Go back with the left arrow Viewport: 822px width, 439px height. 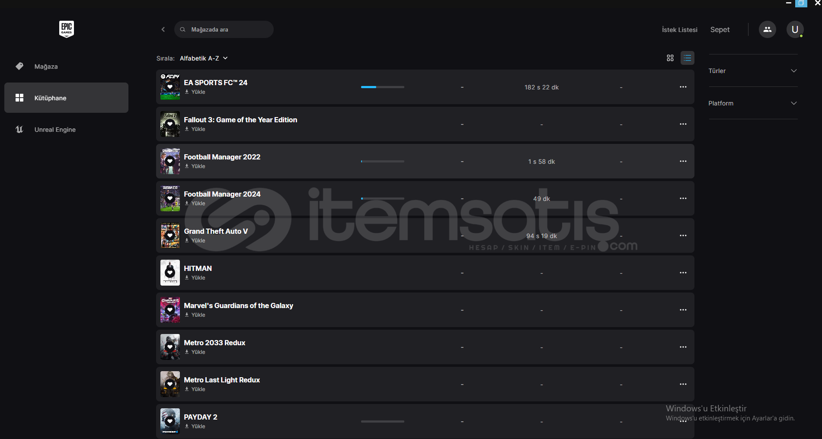(x=163, y=29)
